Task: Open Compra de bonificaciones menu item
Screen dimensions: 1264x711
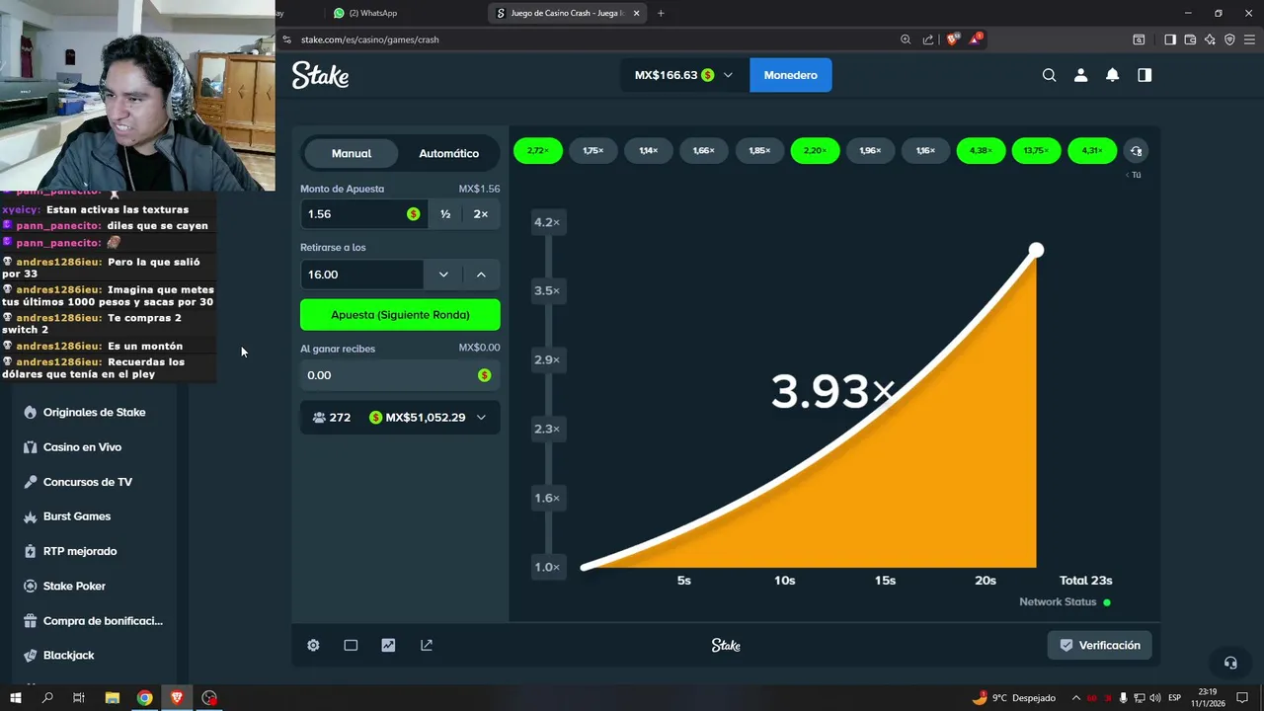Action: coord(103,621)
